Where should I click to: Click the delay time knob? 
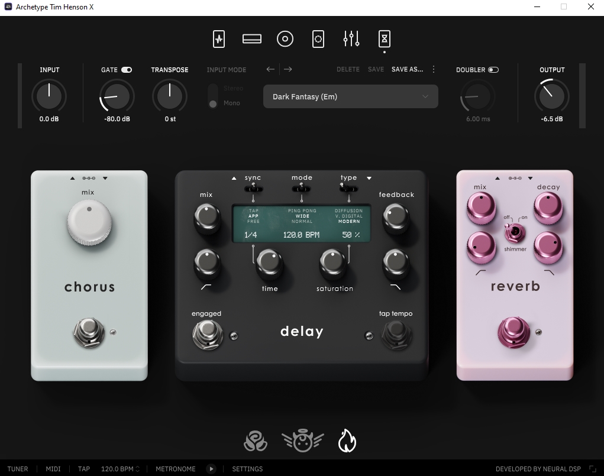270,264
